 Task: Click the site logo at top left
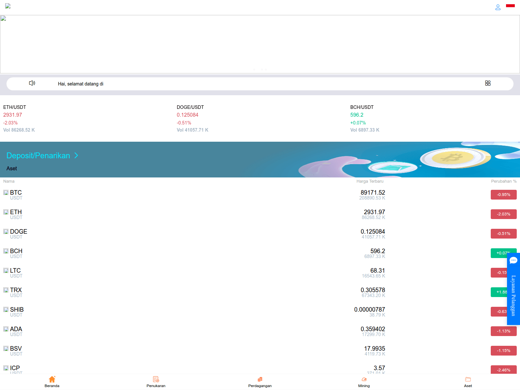(7, 6)
